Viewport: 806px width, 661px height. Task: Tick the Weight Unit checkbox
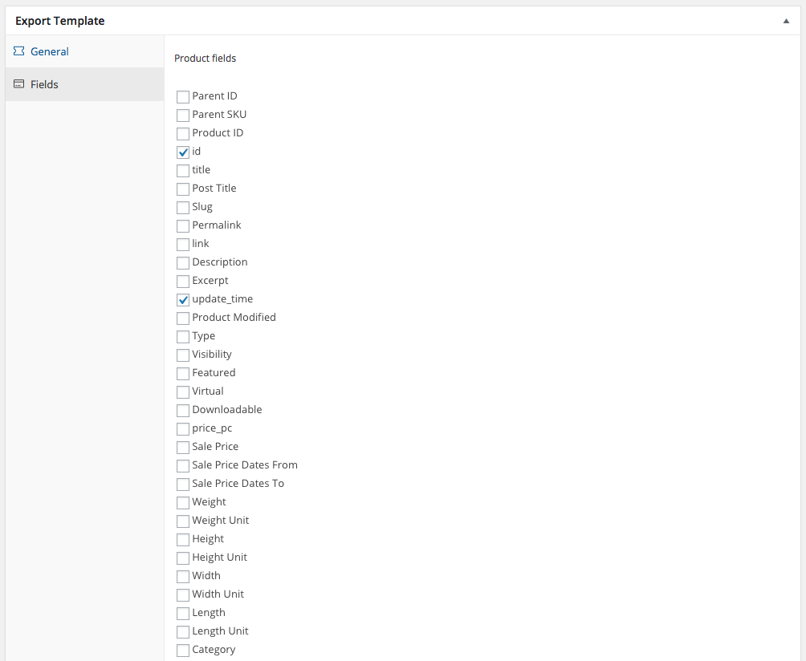pos(183,521)
